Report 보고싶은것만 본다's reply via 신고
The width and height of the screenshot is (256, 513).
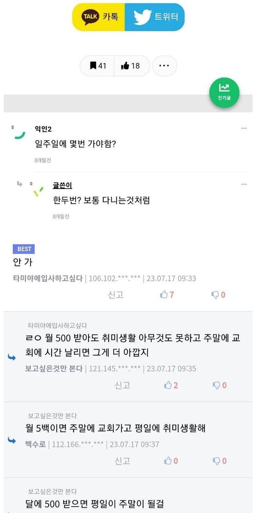(x=122, y=385)
